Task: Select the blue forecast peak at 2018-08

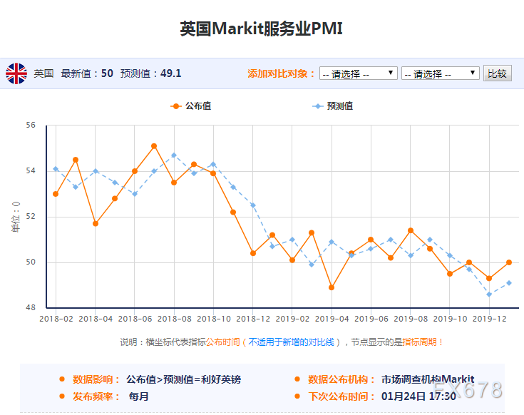Action: click(174, 155)
